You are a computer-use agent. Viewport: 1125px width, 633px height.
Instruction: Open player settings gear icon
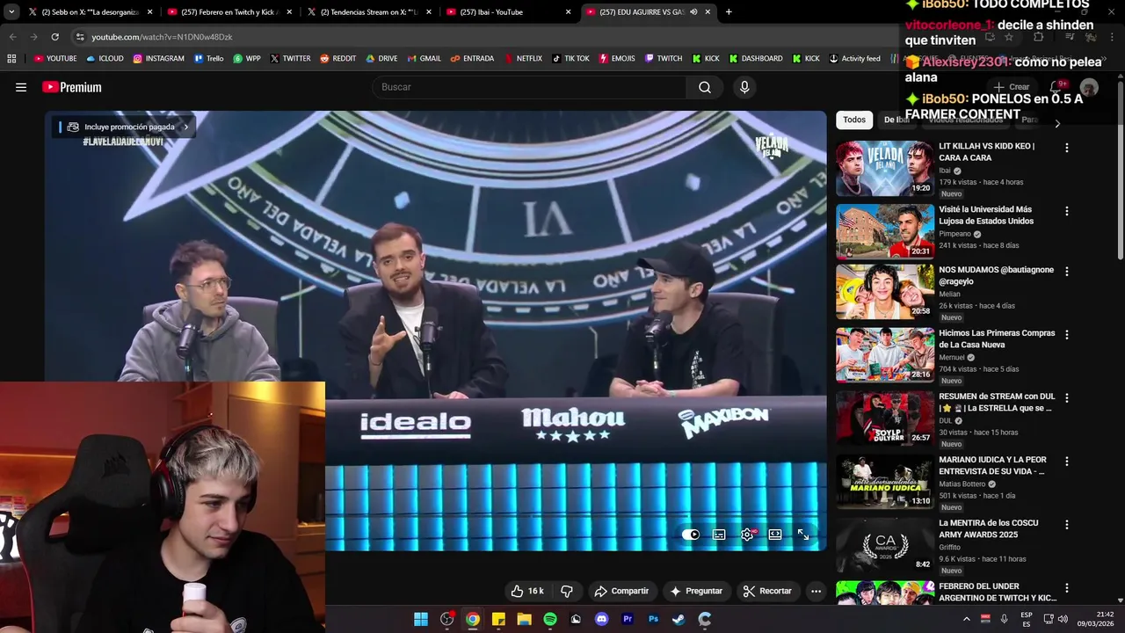tap(747, 535)
